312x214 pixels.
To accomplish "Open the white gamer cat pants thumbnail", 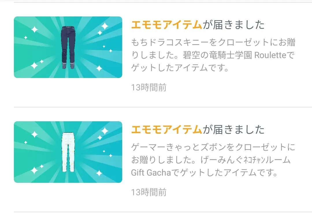I will [x=68, y=152].
